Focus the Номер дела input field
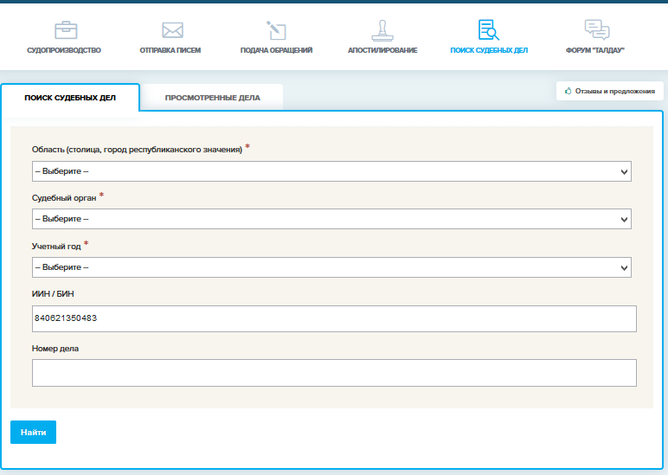This screenshot has height=475, width=668. (334, 373)
